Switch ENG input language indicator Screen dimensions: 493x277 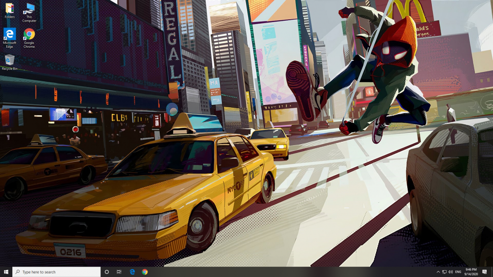458,272
